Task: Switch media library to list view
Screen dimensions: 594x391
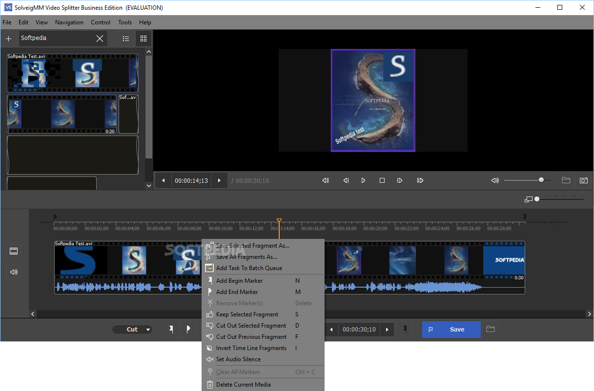Action: [x=126, y=39]
